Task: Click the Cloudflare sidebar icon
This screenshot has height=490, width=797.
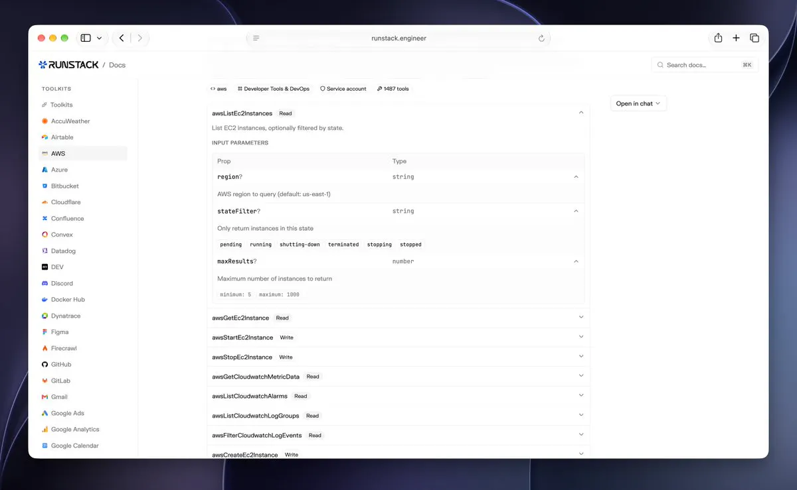Action: click(x=44, y=202)
